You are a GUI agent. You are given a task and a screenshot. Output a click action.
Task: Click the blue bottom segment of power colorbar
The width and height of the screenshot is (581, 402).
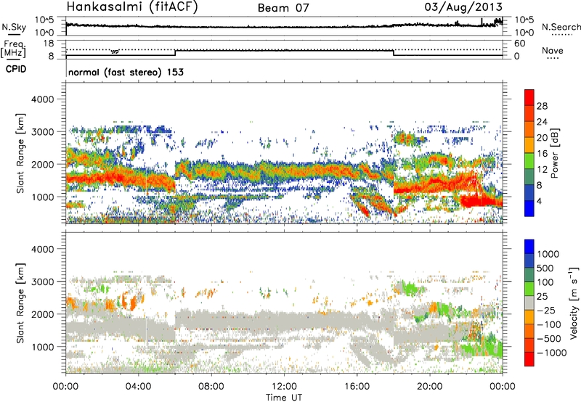click(x=529, y=208)
